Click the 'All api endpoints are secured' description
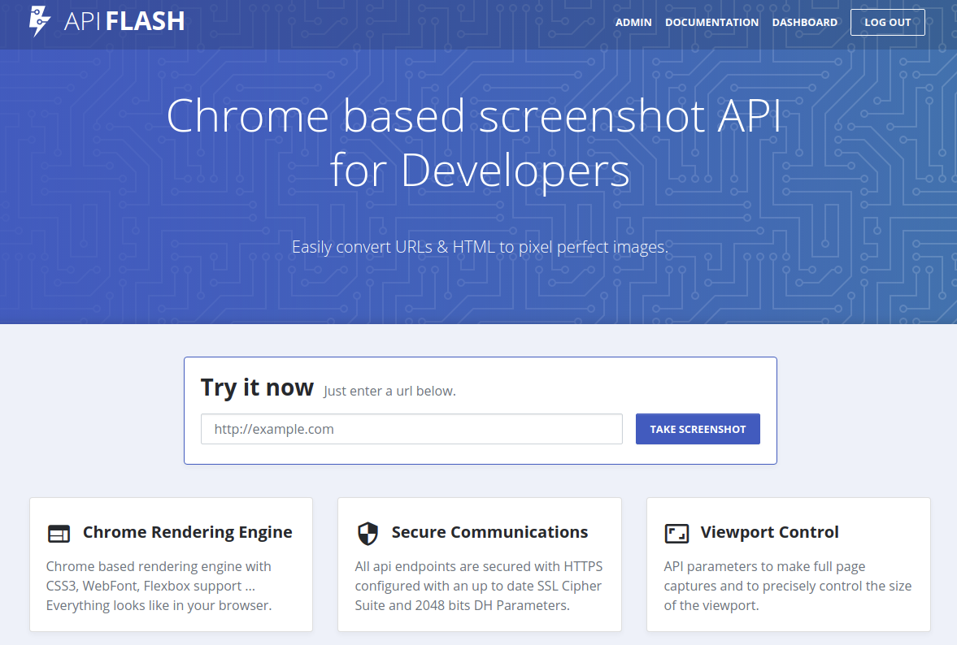The image size is (957, 645). click(x=478, y=586)
